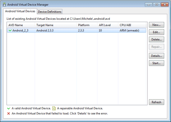This screenshot has height=122, width=171.
Task: Maximize the AVD Manager window
Action: coord(157,5)
